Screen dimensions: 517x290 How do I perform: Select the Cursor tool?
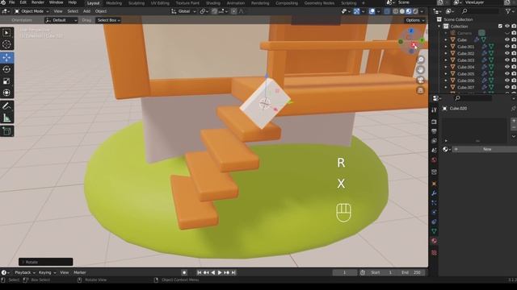6,44
